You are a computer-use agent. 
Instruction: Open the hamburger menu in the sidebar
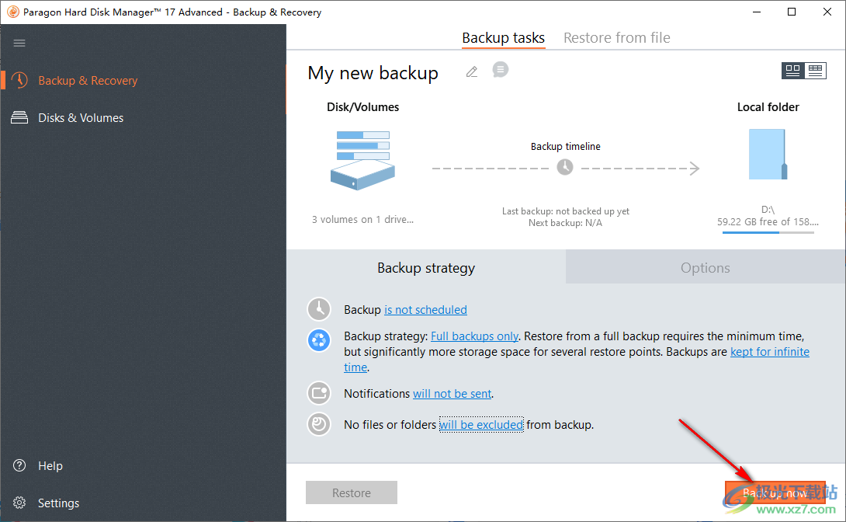(19, 43)
